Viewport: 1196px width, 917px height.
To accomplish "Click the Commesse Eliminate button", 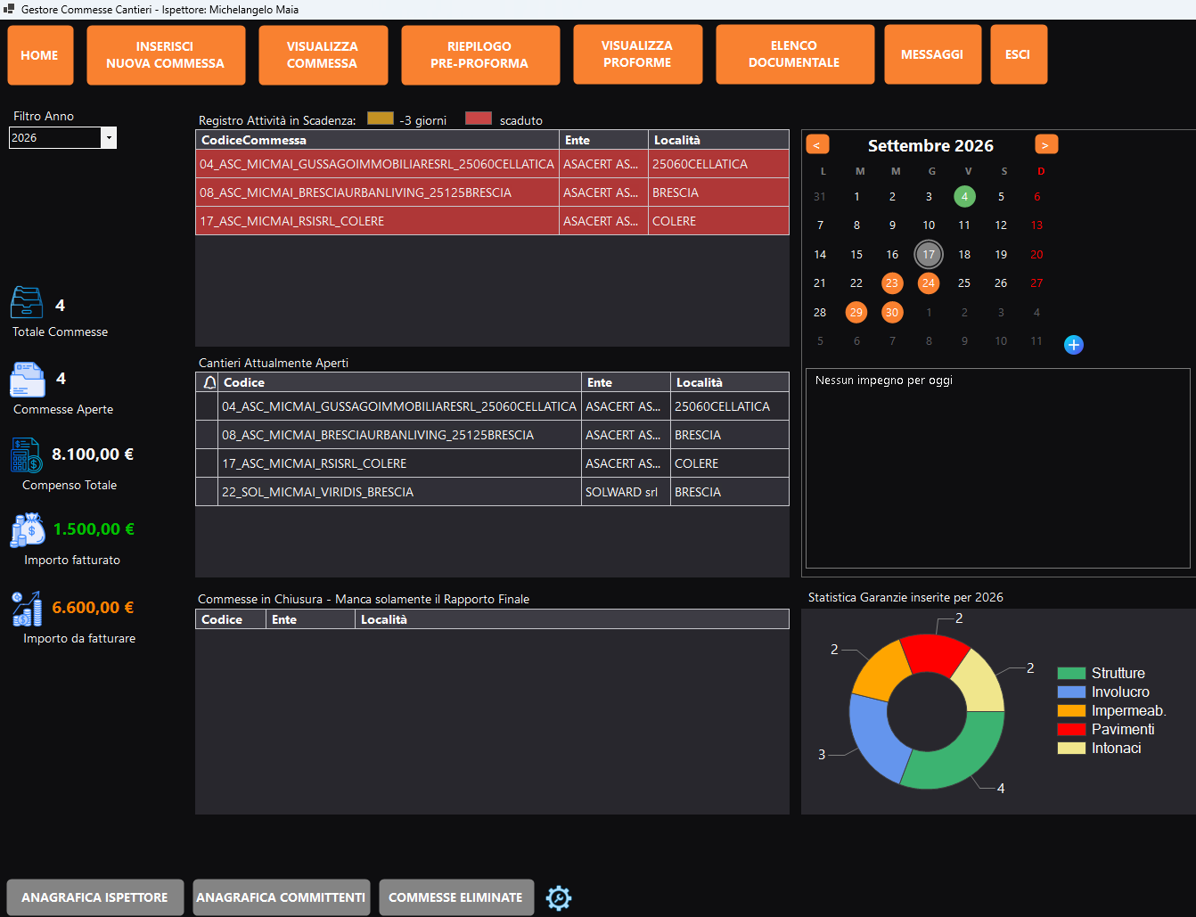I will (x=455, y=897).
